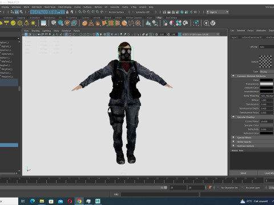Image resolution: width=274 pixels, height=205 pixels.
Task: Click the teal region render selection shelf icon
Action: 196,23
